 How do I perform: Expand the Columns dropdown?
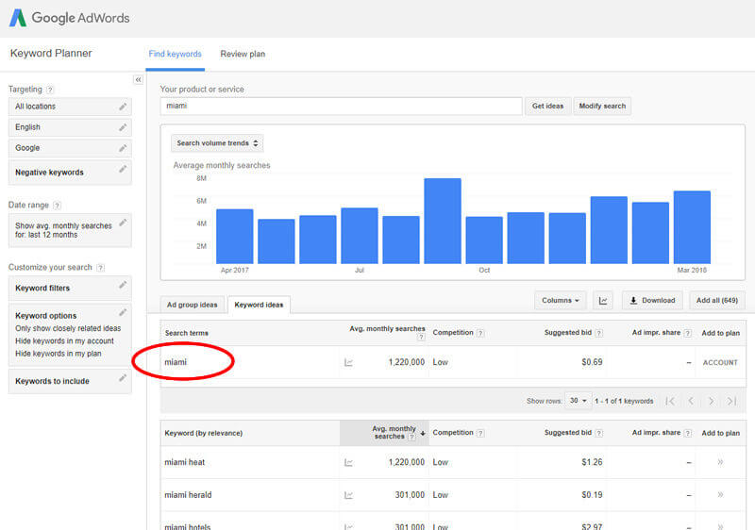point(561,300)
